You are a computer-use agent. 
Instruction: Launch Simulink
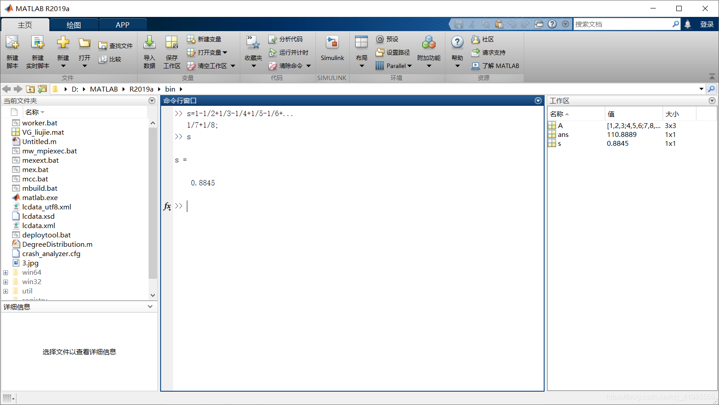pyautogui.click(x=332, y=49)
